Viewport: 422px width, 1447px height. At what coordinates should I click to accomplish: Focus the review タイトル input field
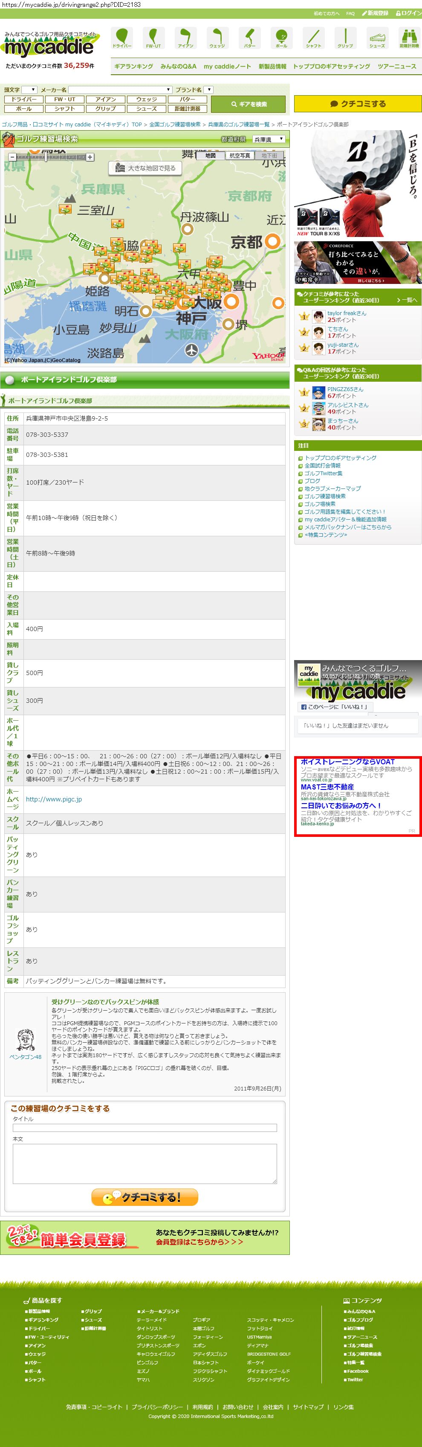pos(145,1127)
